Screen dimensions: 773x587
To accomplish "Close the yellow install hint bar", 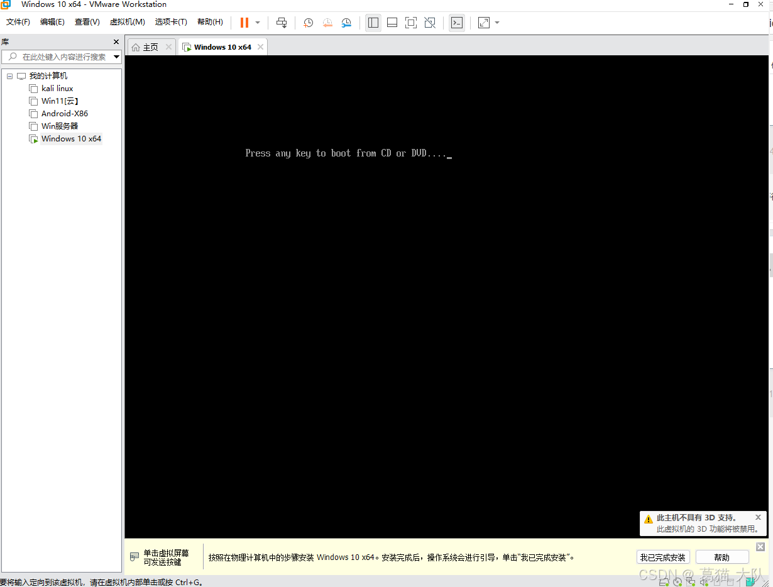I will click(x=760, y=547).
